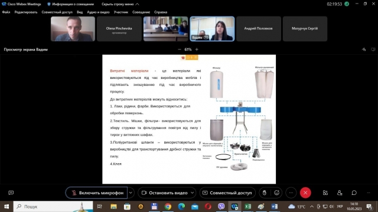Switch input language УКР

340,207
